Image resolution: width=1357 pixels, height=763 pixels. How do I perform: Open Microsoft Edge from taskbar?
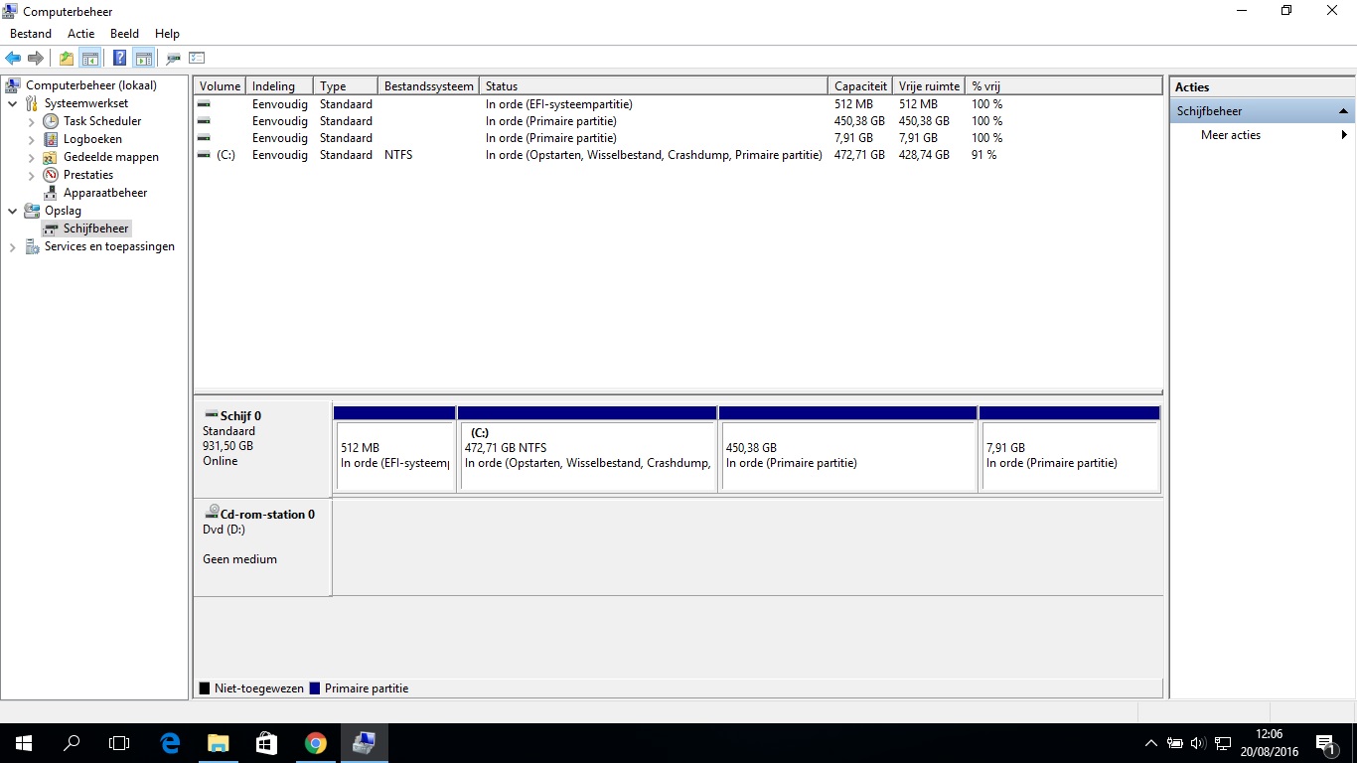(x=170, y=743)
